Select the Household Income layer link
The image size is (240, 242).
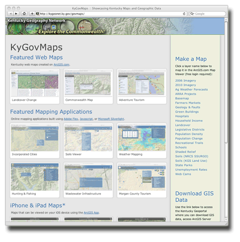pos(189,121)
